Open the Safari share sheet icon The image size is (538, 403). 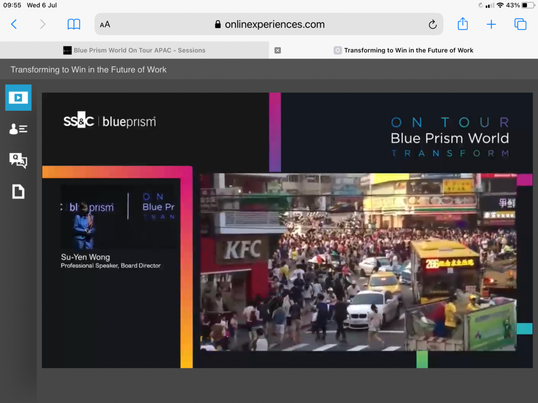coord(462,24)
